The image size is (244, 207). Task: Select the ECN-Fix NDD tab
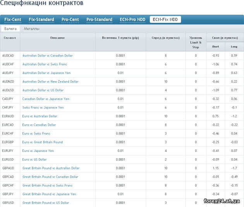pyautogui.click(x=165, y=19)
